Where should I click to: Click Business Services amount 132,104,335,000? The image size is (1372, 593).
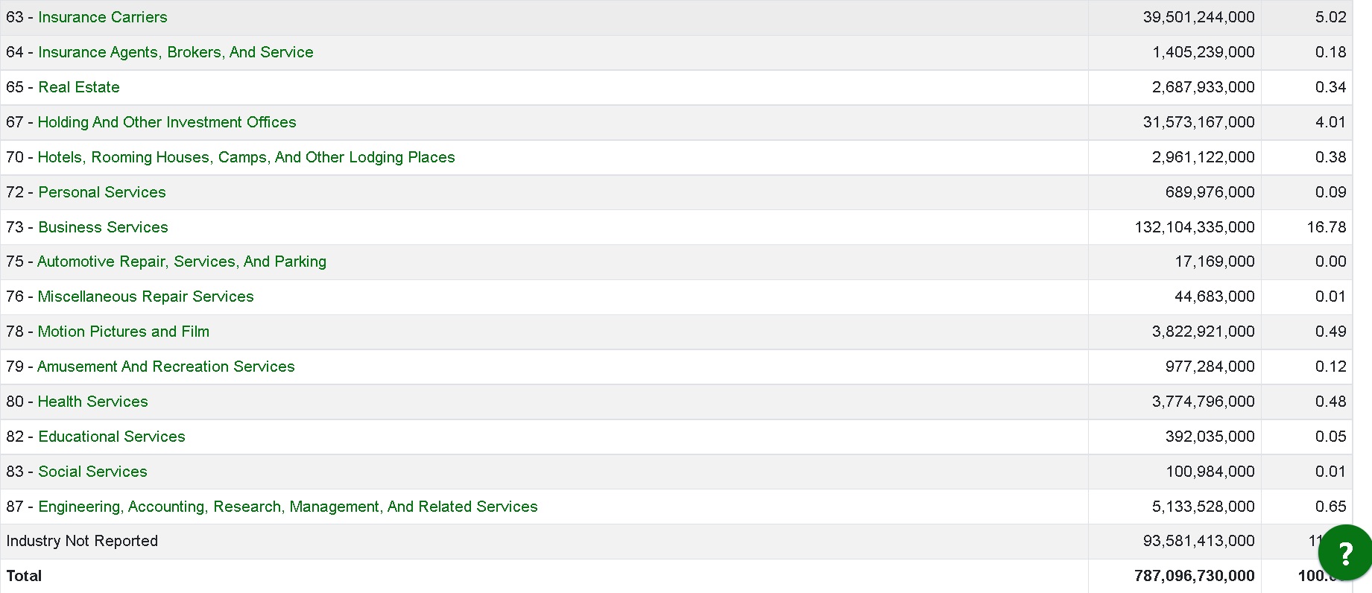1195,227
